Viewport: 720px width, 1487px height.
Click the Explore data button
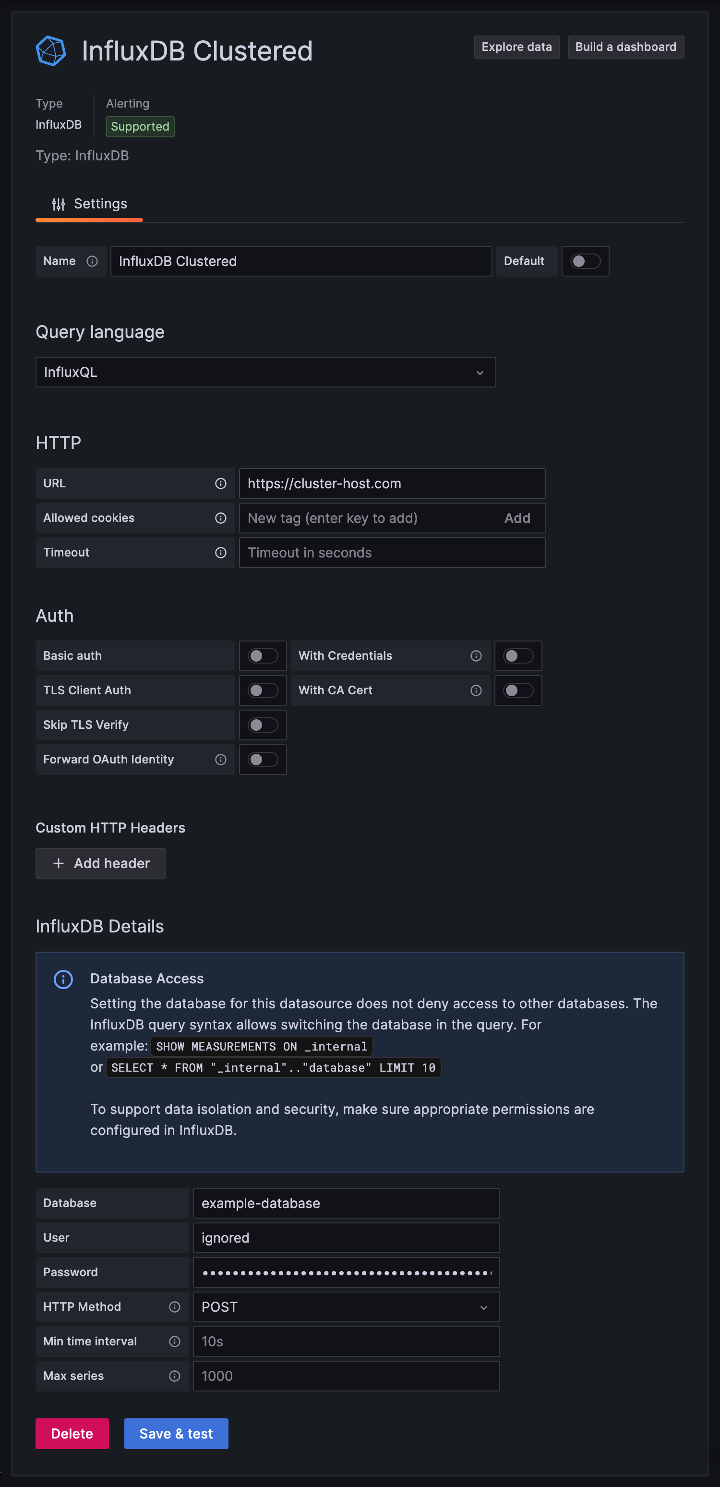tap(516, 47)
